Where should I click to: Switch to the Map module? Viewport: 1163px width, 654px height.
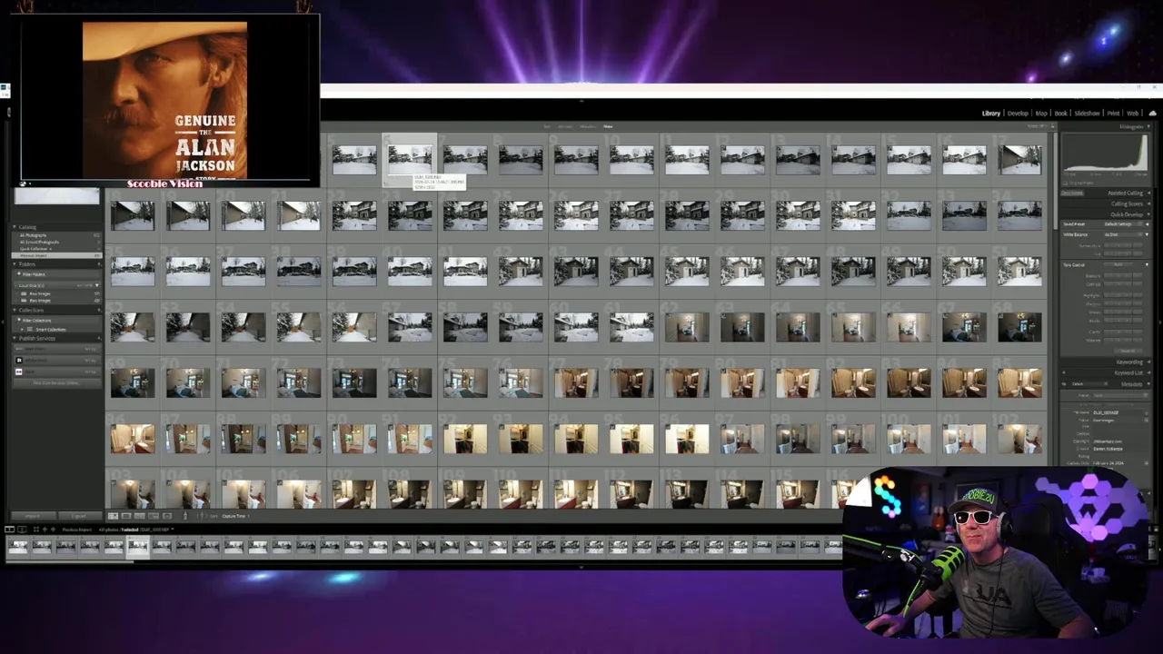point(1041,114)
